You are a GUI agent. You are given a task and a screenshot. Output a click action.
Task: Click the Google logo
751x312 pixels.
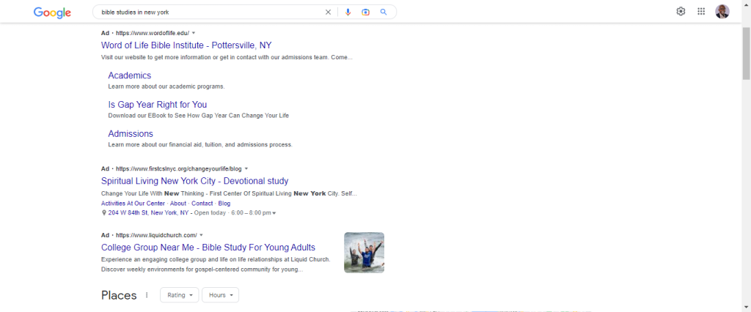pos(52,12)
